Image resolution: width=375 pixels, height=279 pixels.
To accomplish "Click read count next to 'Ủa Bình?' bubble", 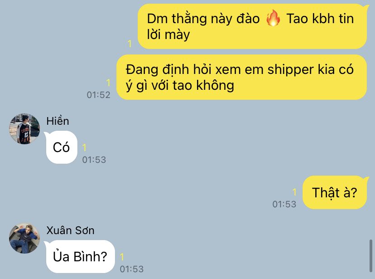I will pos(122,257).
